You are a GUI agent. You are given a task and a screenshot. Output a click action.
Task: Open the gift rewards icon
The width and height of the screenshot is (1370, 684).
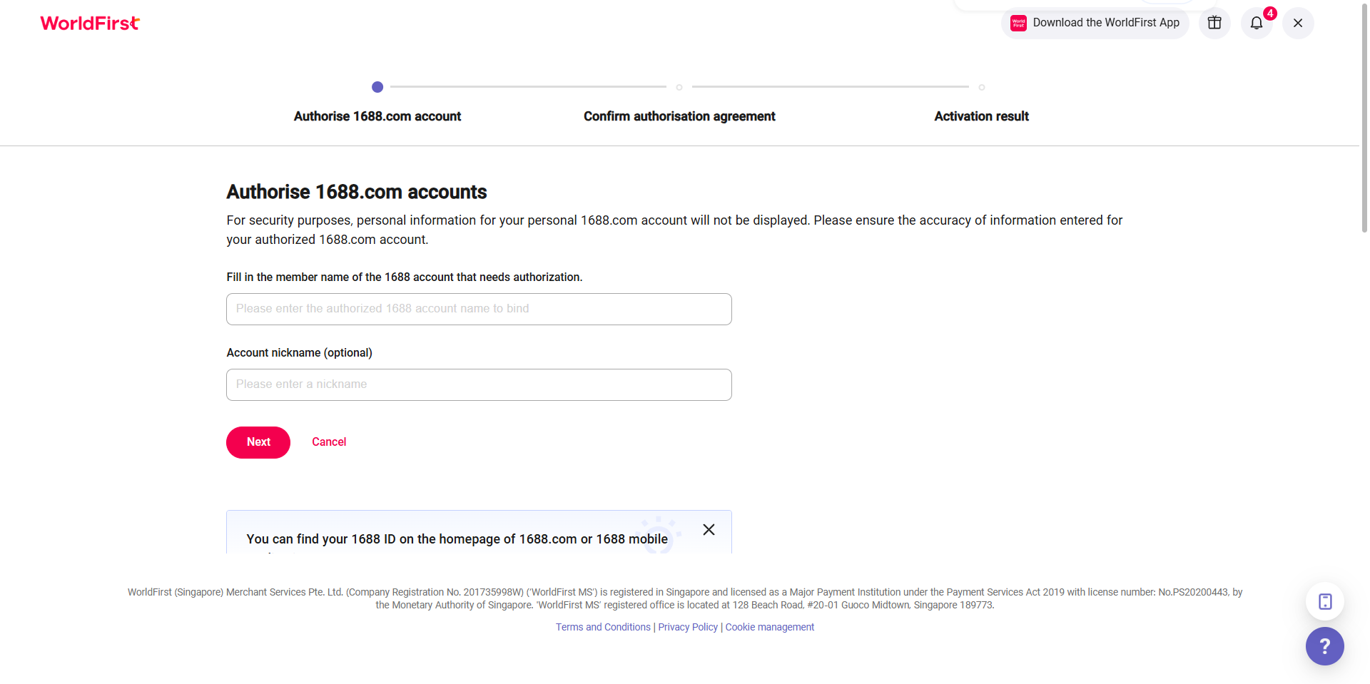click(x=1214, y=23)
